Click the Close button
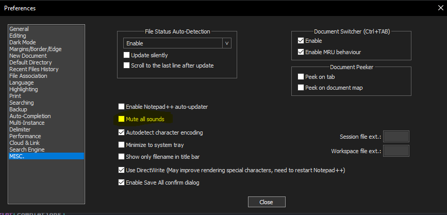Image resolution: width=447 pixels, height=215 pixels. coord(267,202)
